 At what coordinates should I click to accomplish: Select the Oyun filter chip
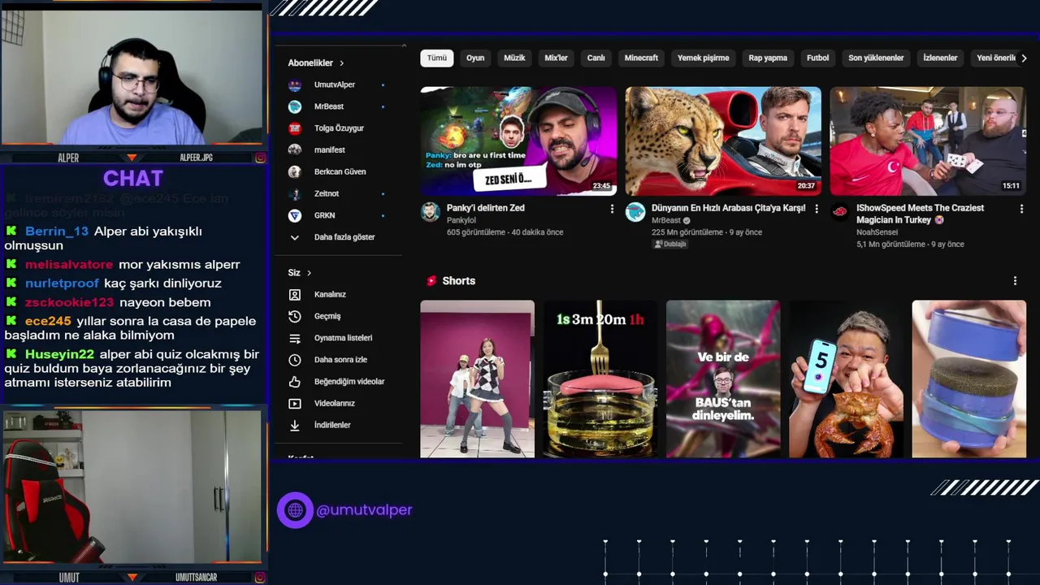(475, 58)
